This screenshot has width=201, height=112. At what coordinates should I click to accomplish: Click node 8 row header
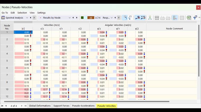[7, 82]
